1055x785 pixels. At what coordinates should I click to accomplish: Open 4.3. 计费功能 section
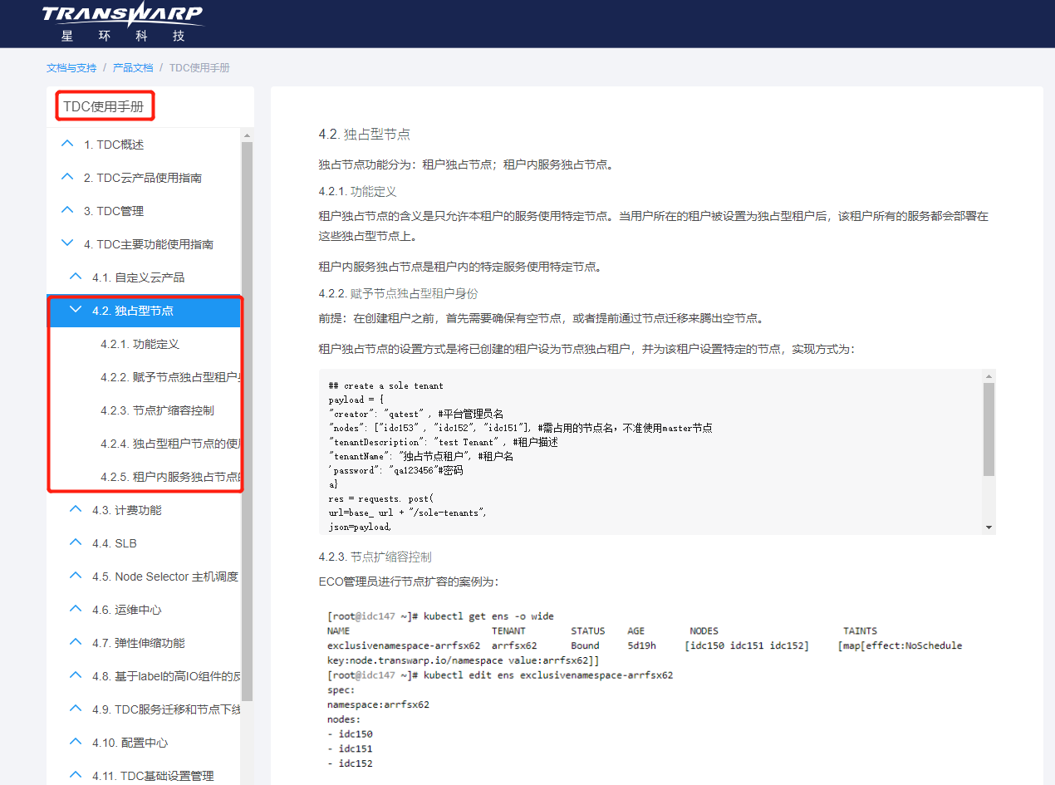pos(127,510)
